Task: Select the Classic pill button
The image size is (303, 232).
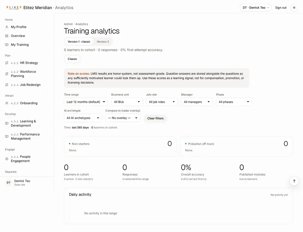Action: 72,59
